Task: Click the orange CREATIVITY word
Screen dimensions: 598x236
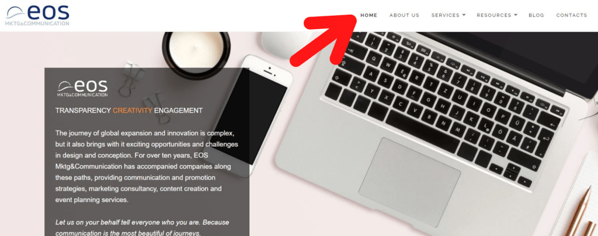Action: click(133, 111)
